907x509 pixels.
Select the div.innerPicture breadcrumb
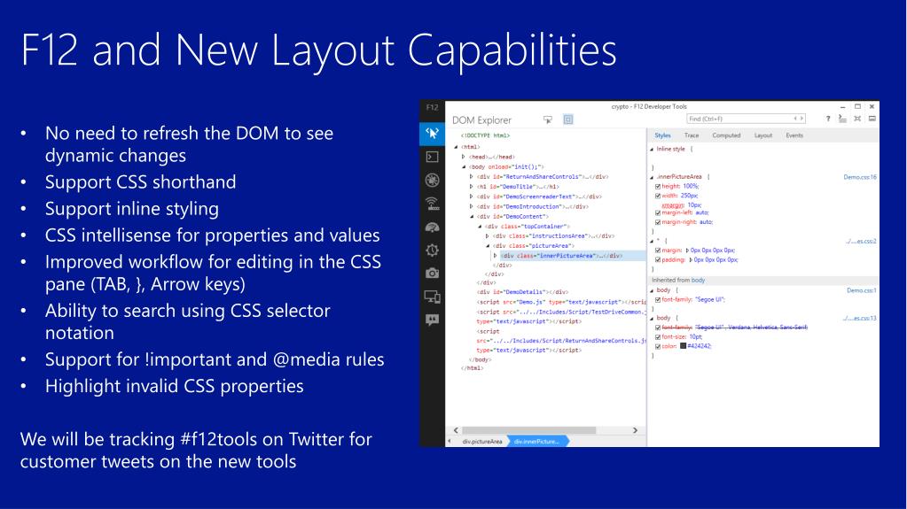click(x=536, y=442)
